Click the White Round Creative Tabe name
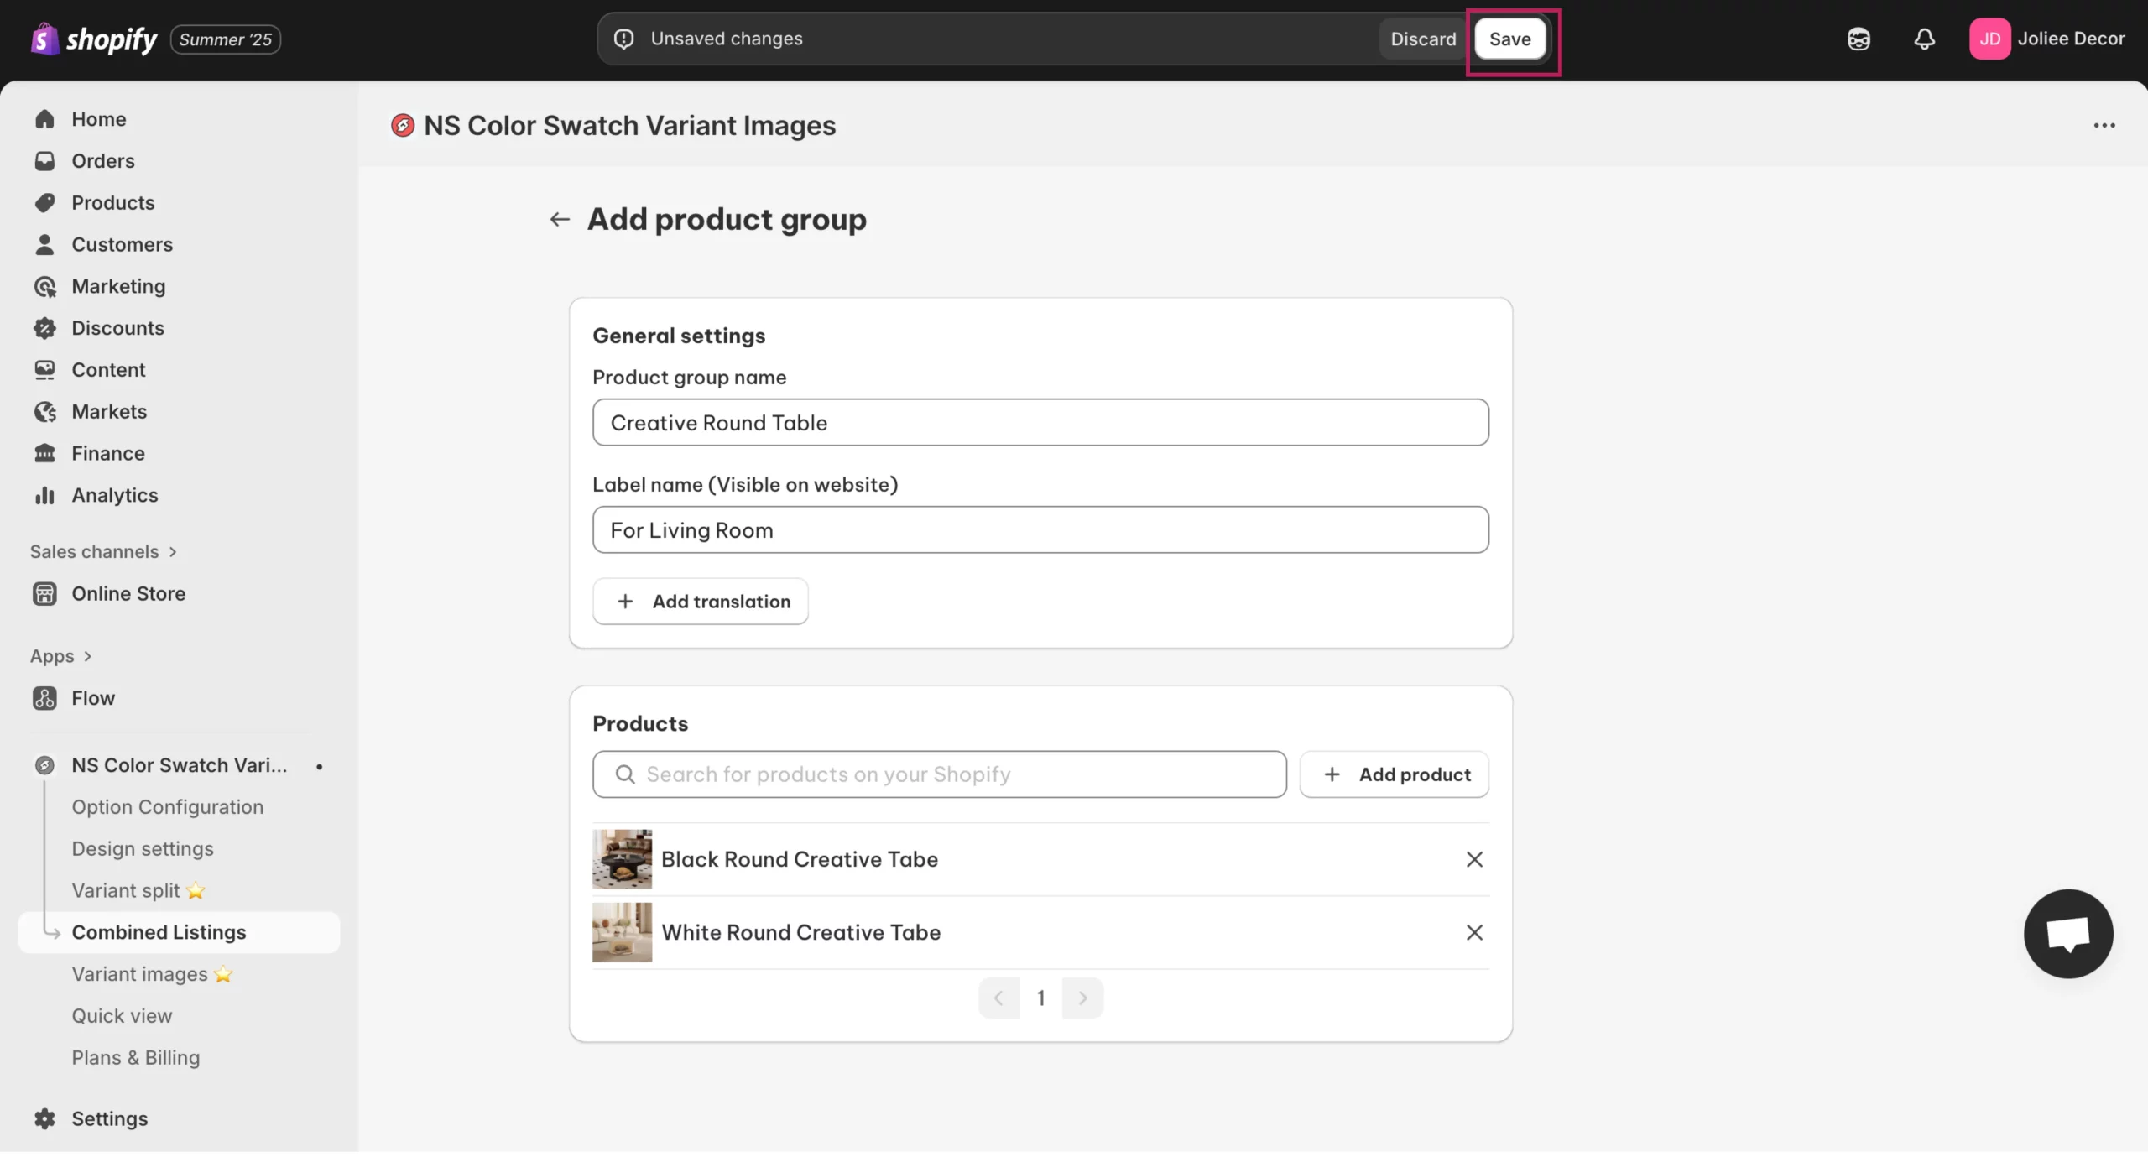 click(x=801, y=933)
